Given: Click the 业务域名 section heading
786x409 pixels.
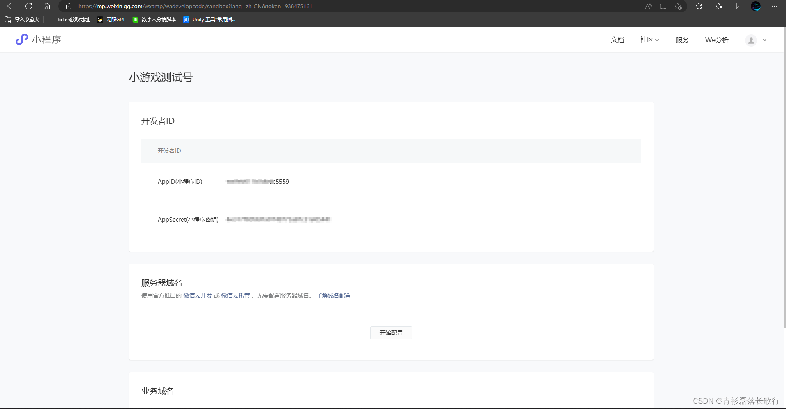Looking at the screenshot, I should click(x=158, y=391).
